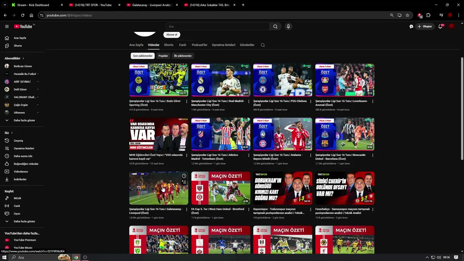The height and width of the screenshot is (261, 464).
Task: Expand the Siz section chevron
Action: (x=12, y=133)
